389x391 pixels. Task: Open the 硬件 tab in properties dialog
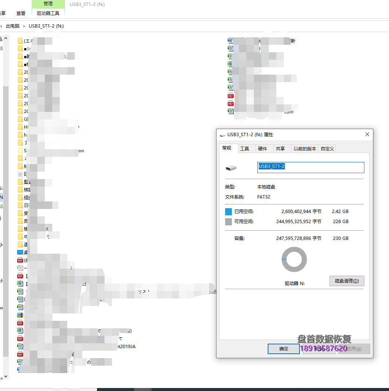click(x=262, y=148)
